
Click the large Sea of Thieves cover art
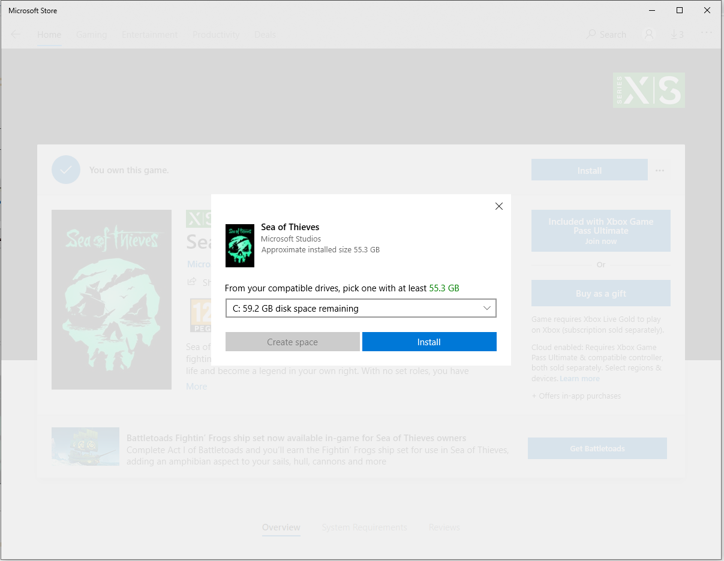112,300
